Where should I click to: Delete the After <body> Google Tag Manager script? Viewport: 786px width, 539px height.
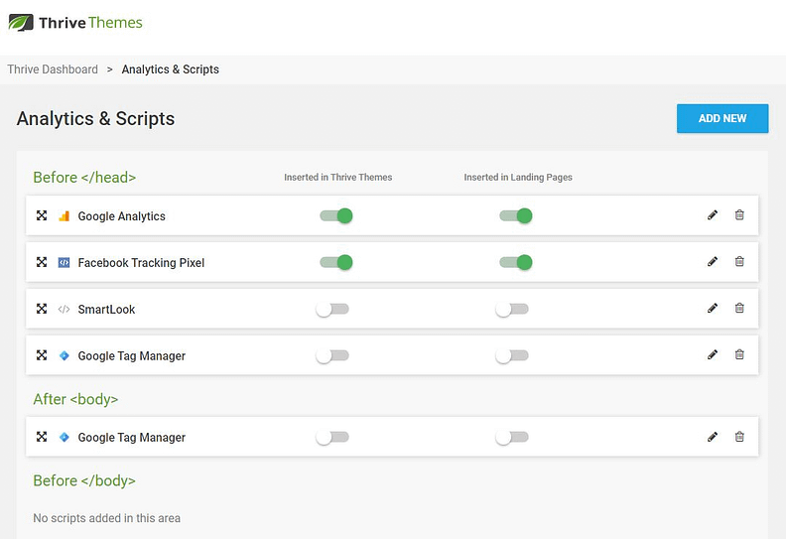click(x=739, y=437)
